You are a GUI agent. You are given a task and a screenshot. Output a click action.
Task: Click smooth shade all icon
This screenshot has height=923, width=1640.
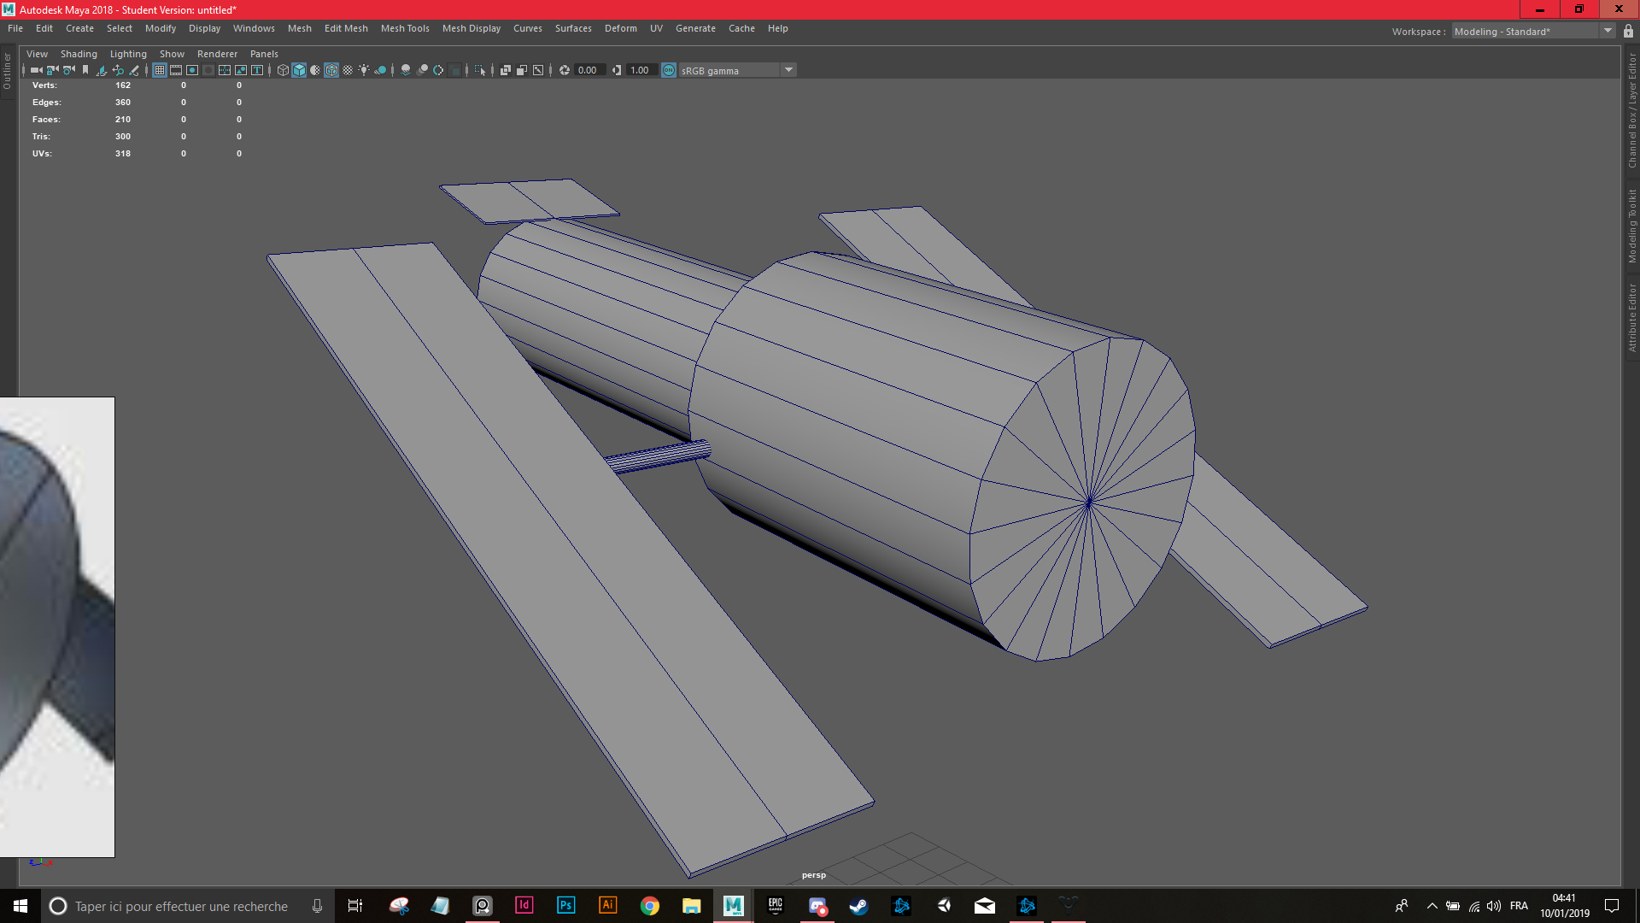click(299, 70)
